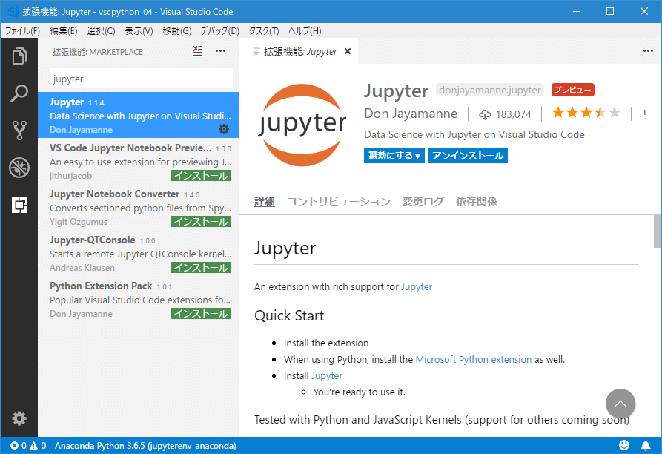Open the ファイル(F) menu
This screenshot has width=662, height=454.
22,30
